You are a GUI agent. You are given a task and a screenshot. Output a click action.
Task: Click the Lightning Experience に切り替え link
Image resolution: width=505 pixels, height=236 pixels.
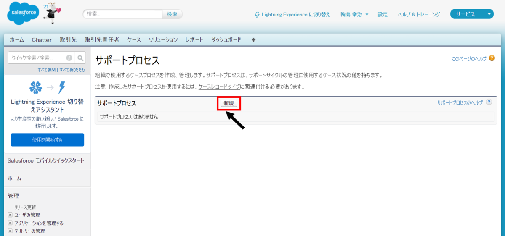tap(295, 14)
